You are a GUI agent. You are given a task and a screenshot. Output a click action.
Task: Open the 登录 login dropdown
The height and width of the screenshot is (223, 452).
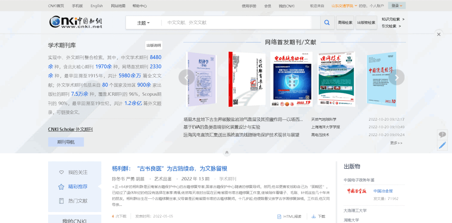point(397,5)
